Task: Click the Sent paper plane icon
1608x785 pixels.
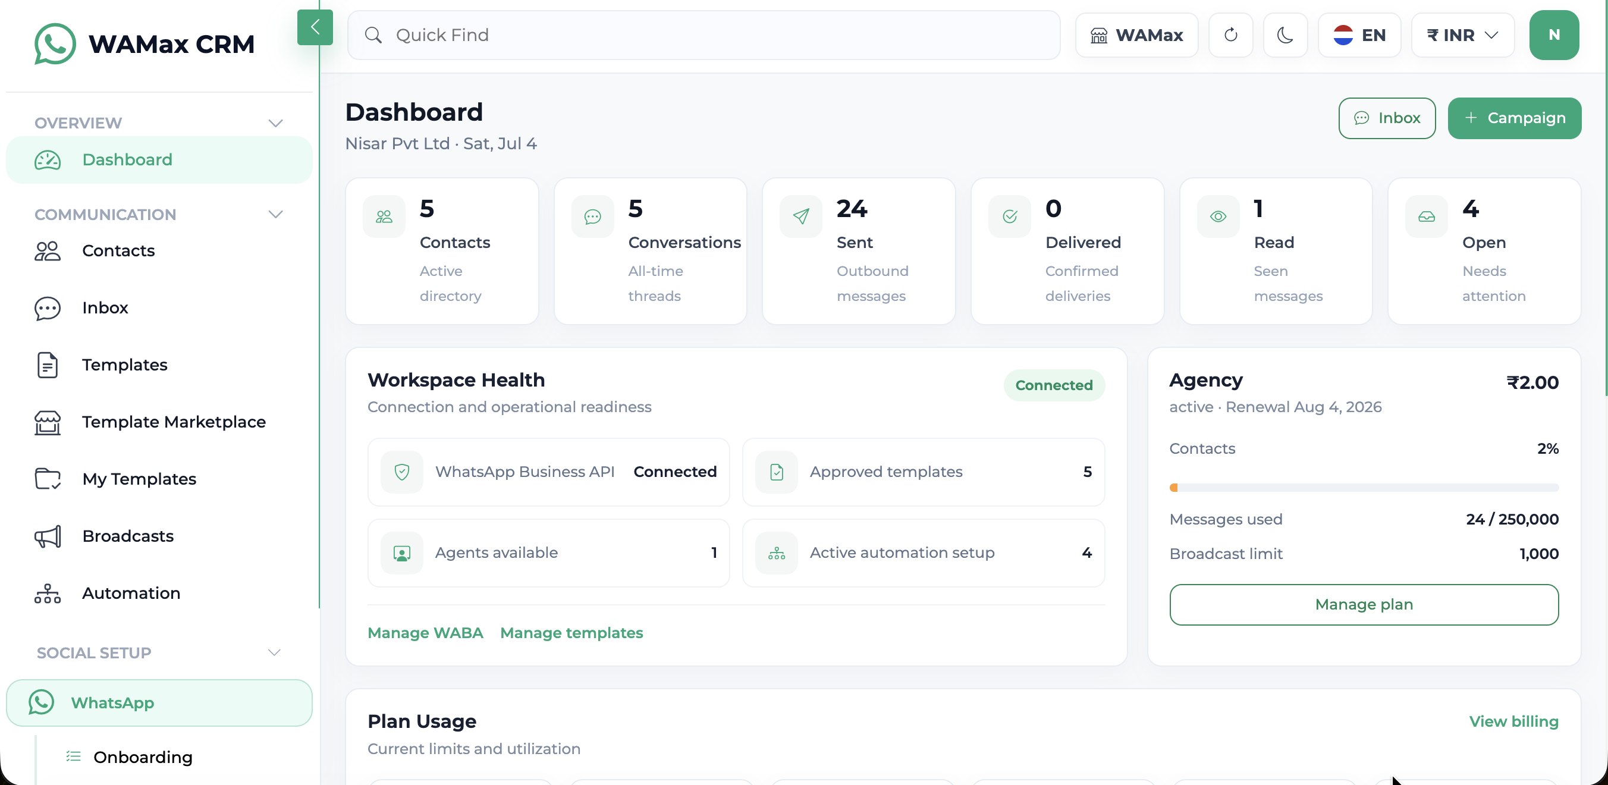Action: 801,216
